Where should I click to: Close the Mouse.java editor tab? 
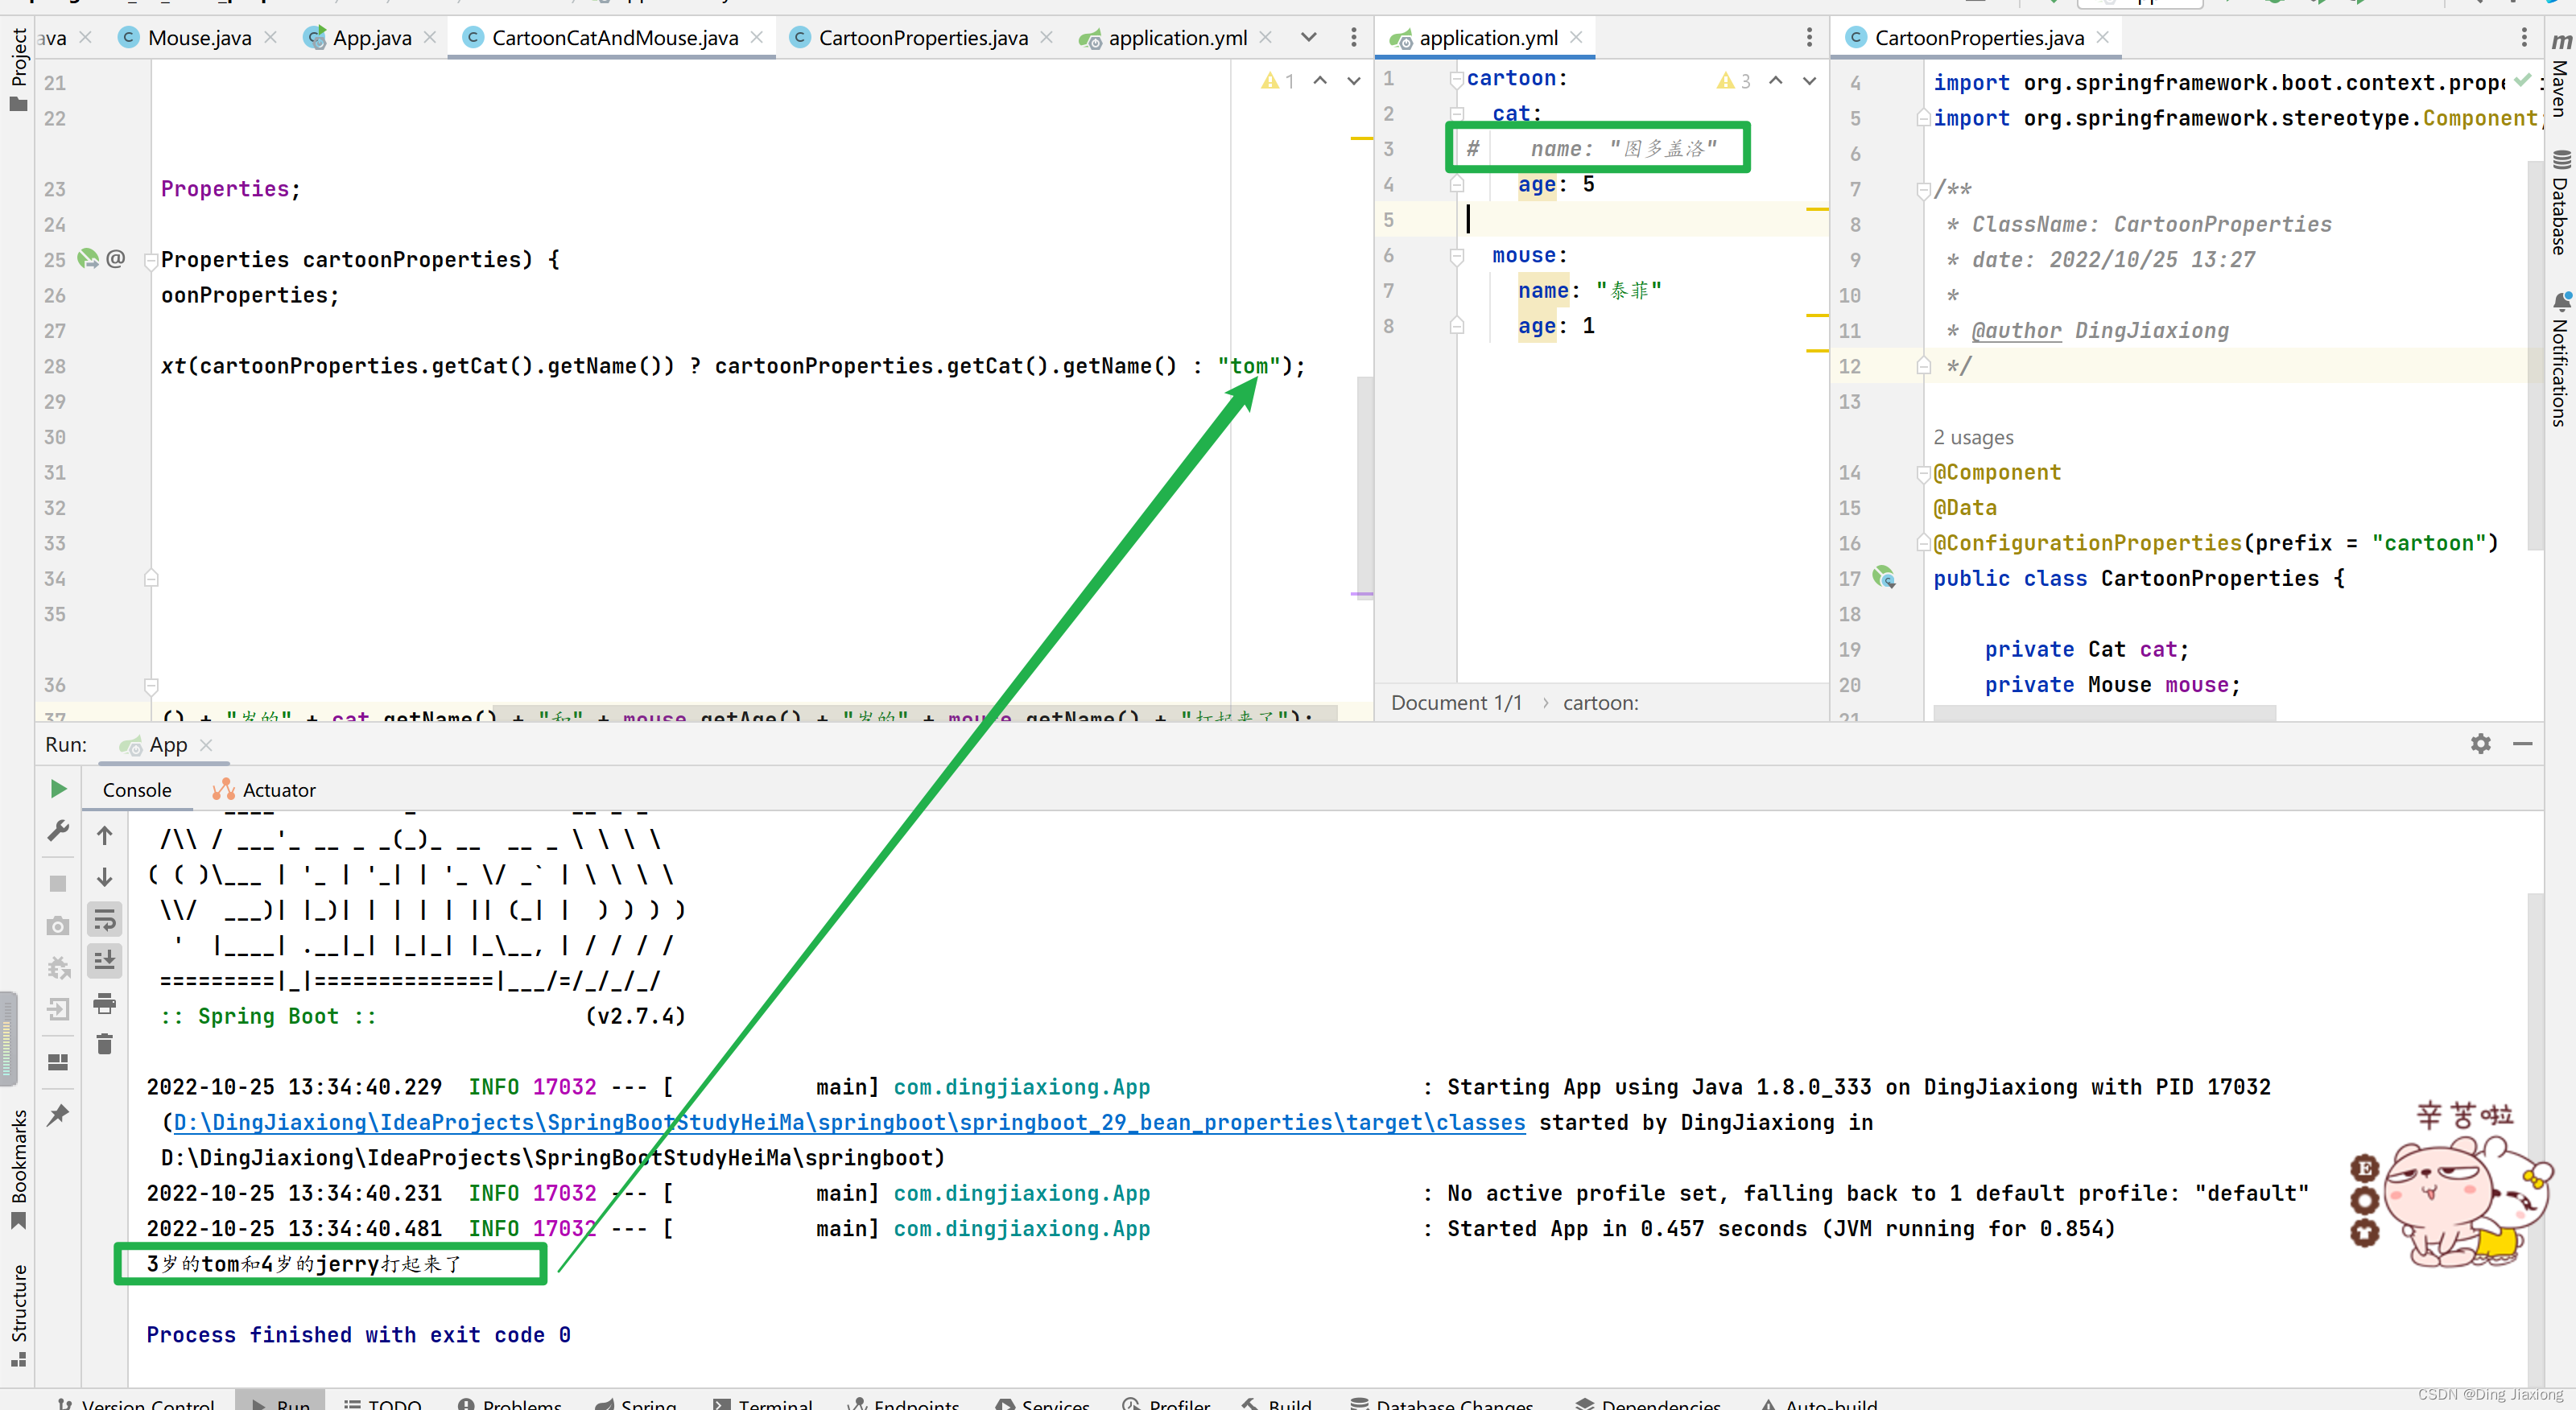click(270, 38)
